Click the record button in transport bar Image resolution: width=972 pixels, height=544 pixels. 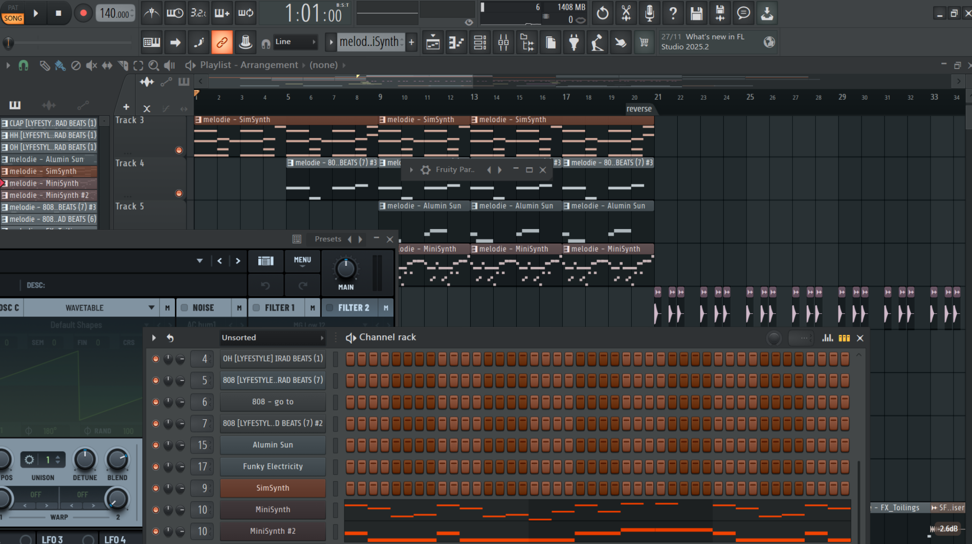pyautogui.click(x=83, y=13)
